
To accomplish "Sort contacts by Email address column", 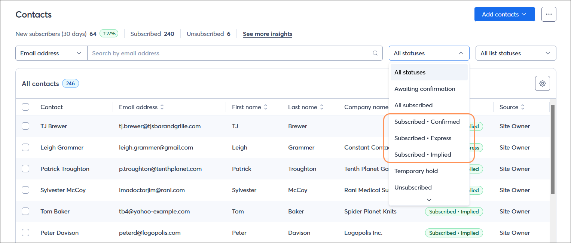I will tap(161, 107).
